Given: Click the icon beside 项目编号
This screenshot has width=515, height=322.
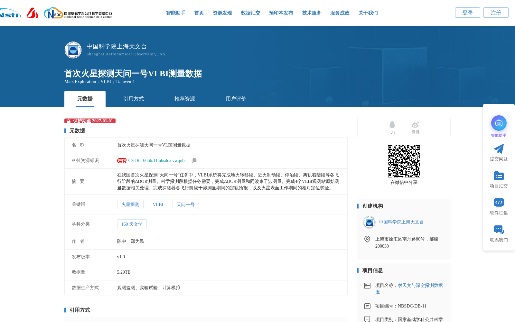Looking at the screenshot, I should [367, 306].
